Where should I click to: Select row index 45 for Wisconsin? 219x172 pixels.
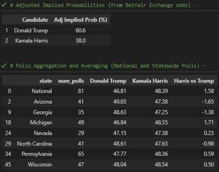pyautogui.click(x=8, y=164)
